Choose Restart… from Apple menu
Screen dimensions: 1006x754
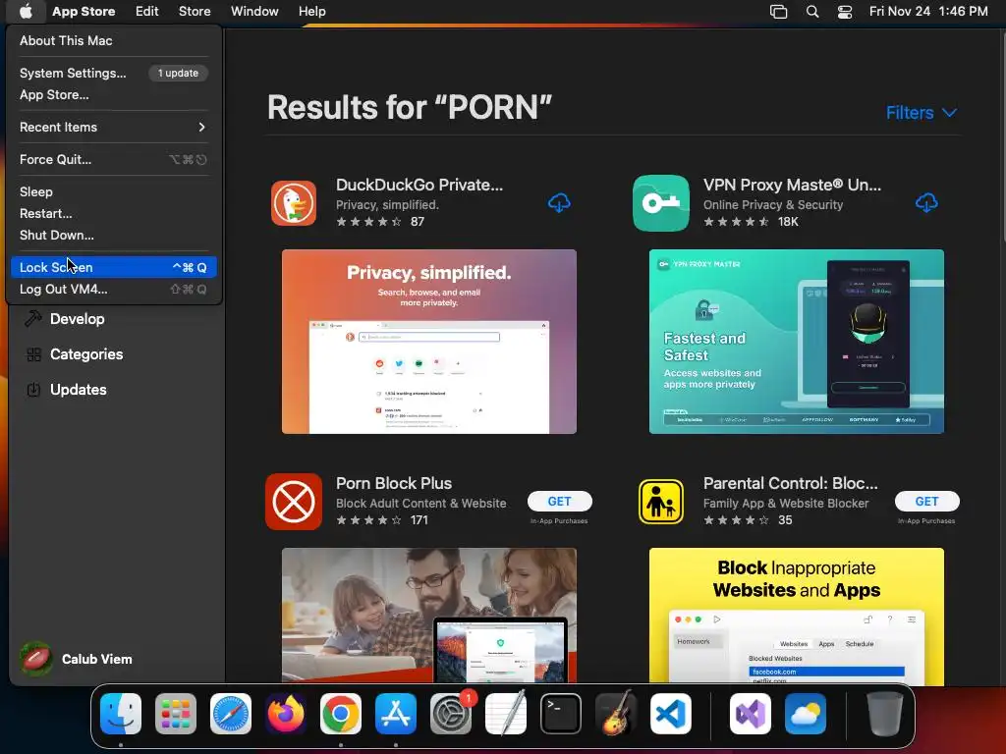point(114,213)
